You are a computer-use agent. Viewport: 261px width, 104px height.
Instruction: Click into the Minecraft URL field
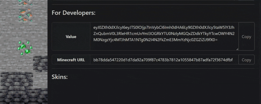164,60
